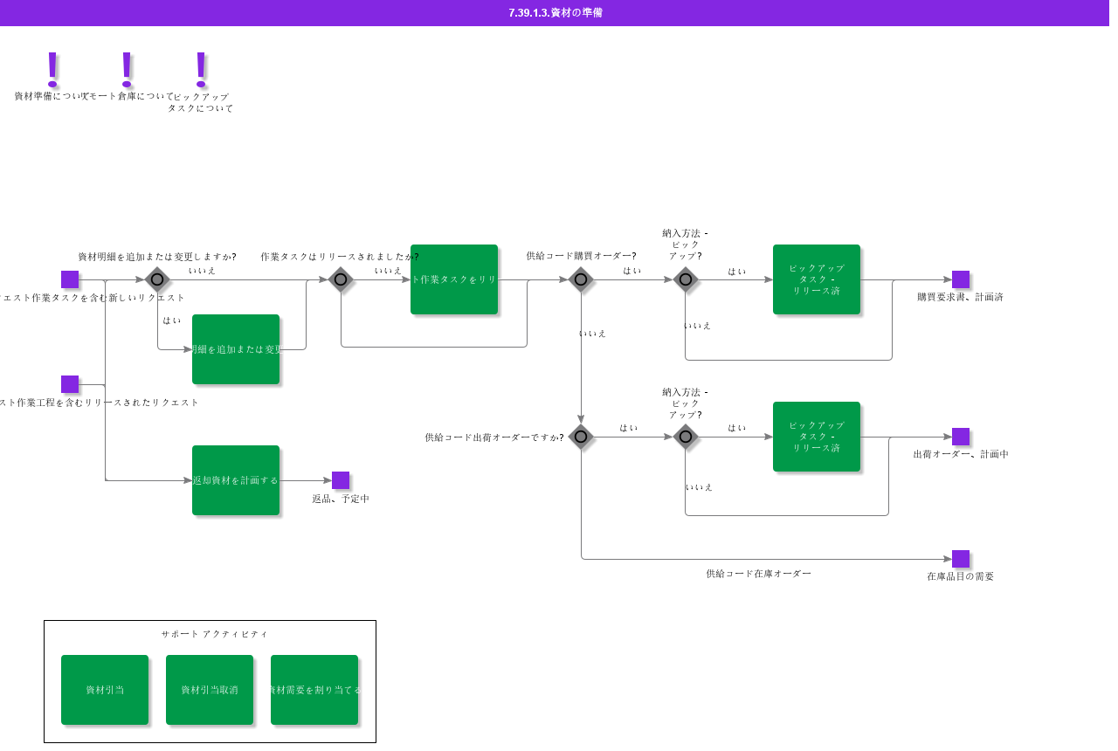Click the 返品、予定中 end event square

click(x=341, y=480)
